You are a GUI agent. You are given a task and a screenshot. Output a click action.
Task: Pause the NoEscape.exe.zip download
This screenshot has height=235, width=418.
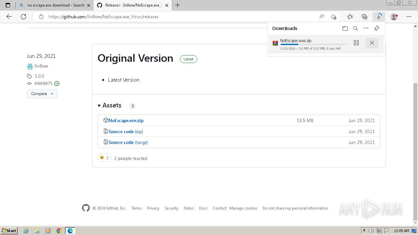pos(356,43)
